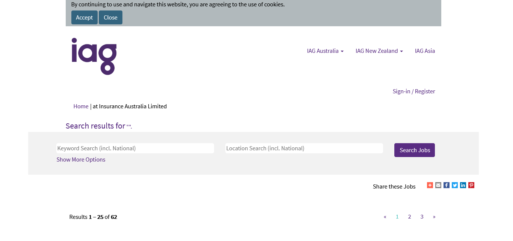Share these jobs via the email icon
This screenshot has width=513, height=241.
[438, 185]
